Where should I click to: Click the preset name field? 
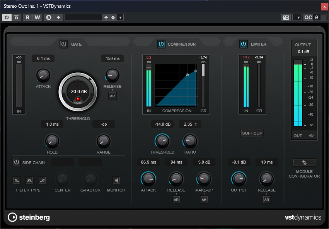(x=84, y=17)
